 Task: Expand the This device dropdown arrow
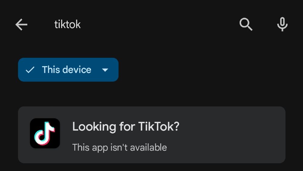(x=105, y=70)
